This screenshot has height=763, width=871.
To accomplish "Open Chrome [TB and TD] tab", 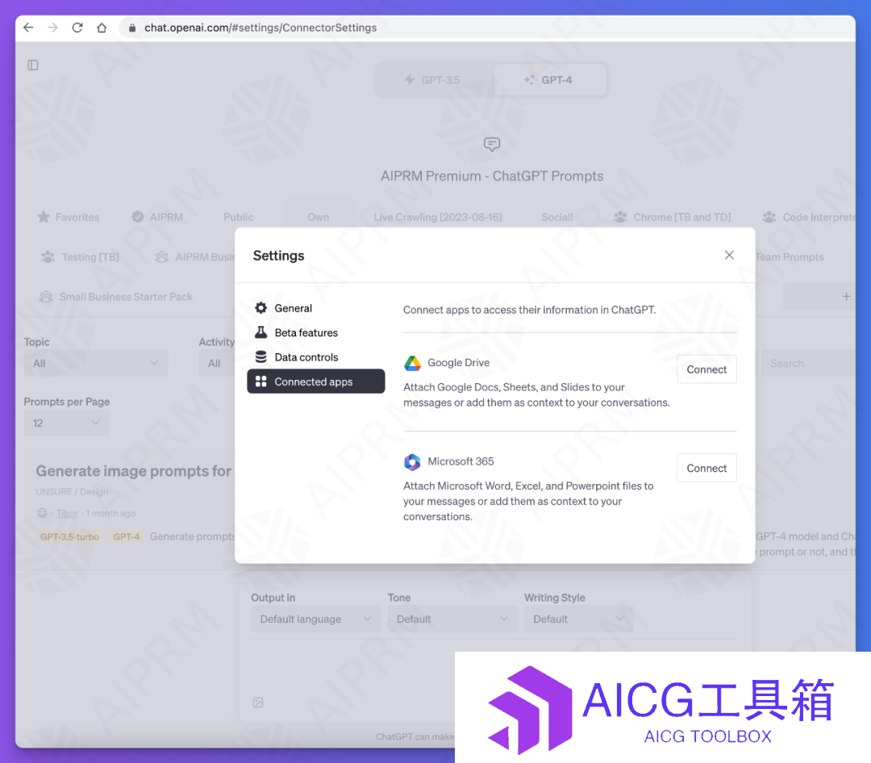I will click(672, 217).
